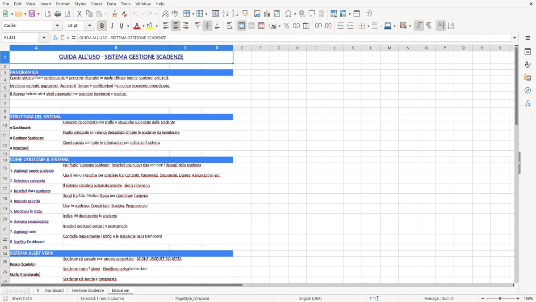Toggle Center Horizontally alignment

click(x=176, y=26)
